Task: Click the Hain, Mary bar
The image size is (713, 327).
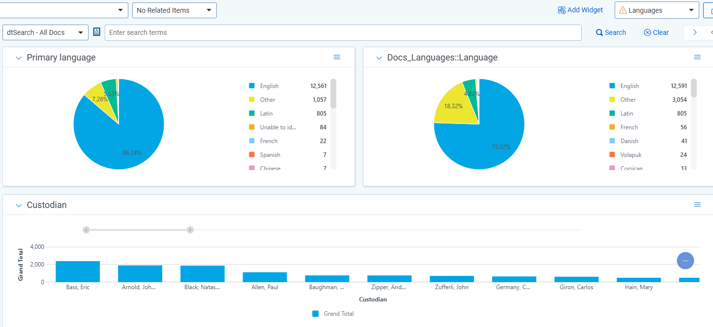Action: 639,280
